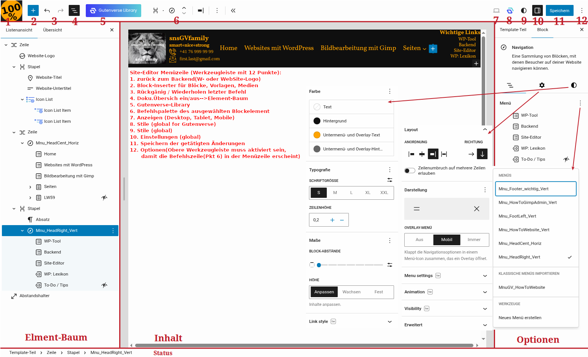588x357 pixels.
Task: Toggle the settings sidebar panel icon
Action: pos(537,11)
